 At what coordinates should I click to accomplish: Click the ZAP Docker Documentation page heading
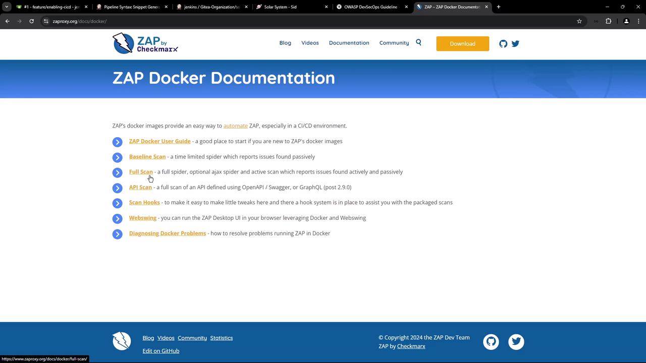224,78
